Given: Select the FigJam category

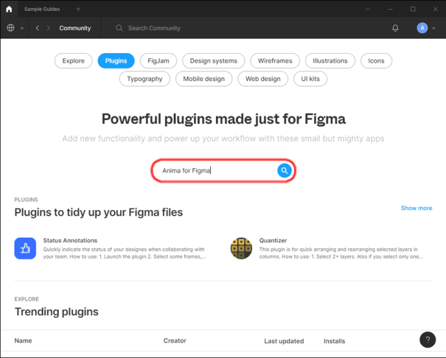Looking at the screenshot, I should pos(158,61).
